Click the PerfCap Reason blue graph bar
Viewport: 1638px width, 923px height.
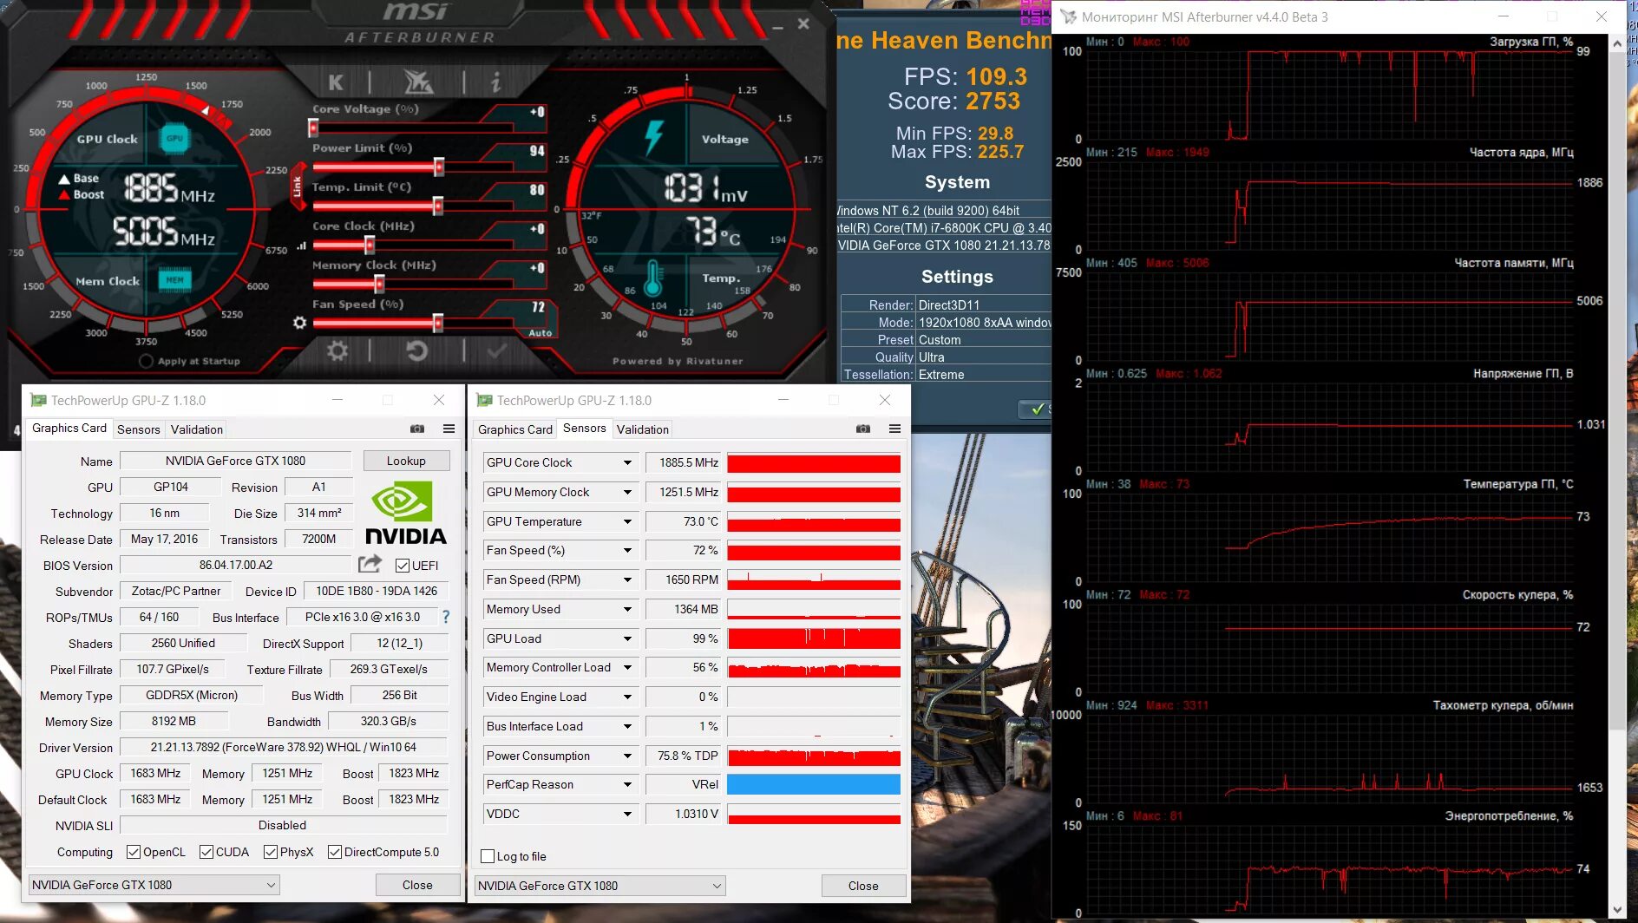pos(814,784)
